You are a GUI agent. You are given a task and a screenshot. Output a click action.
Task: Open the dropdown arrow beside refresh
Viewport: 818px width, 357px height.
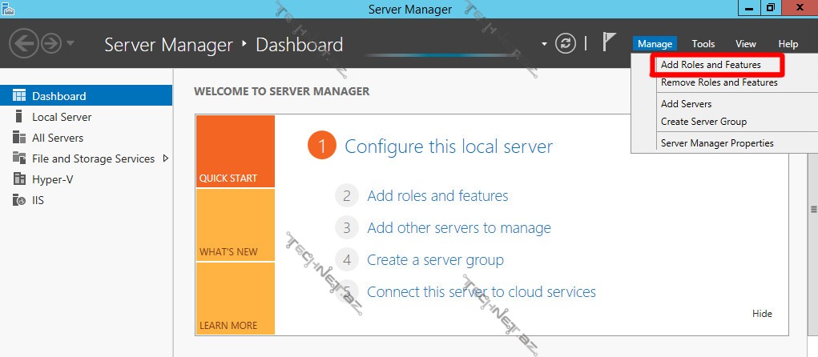click(x=545, y=44)
